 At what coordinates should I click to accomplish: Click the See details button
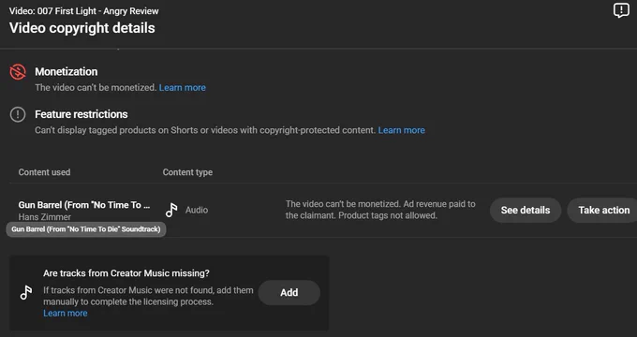[x=526, y=211]
